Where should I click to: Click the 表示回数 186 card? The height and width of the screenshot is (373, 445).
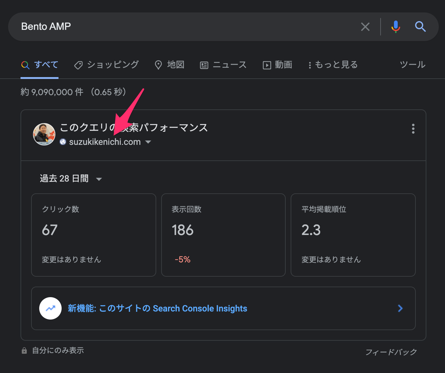tap(223, 235)
